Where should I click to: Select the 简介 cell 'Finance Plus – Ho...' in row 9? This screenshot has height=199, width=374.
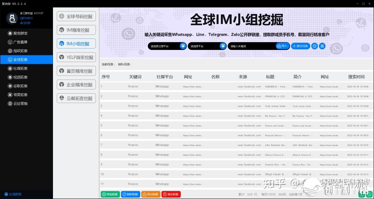(x=303, y=165)
